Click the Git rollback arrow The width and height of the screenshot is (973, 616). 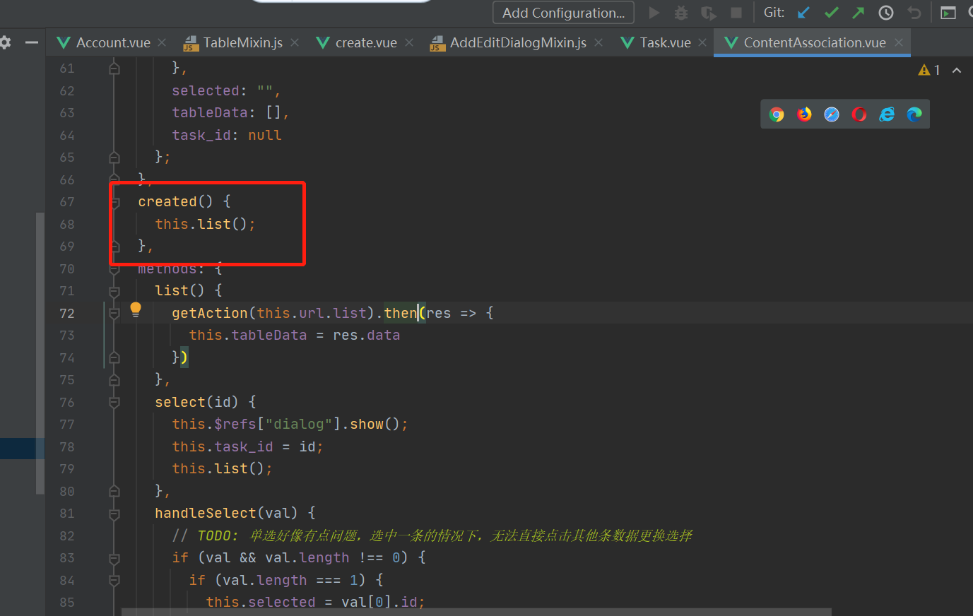914,13
